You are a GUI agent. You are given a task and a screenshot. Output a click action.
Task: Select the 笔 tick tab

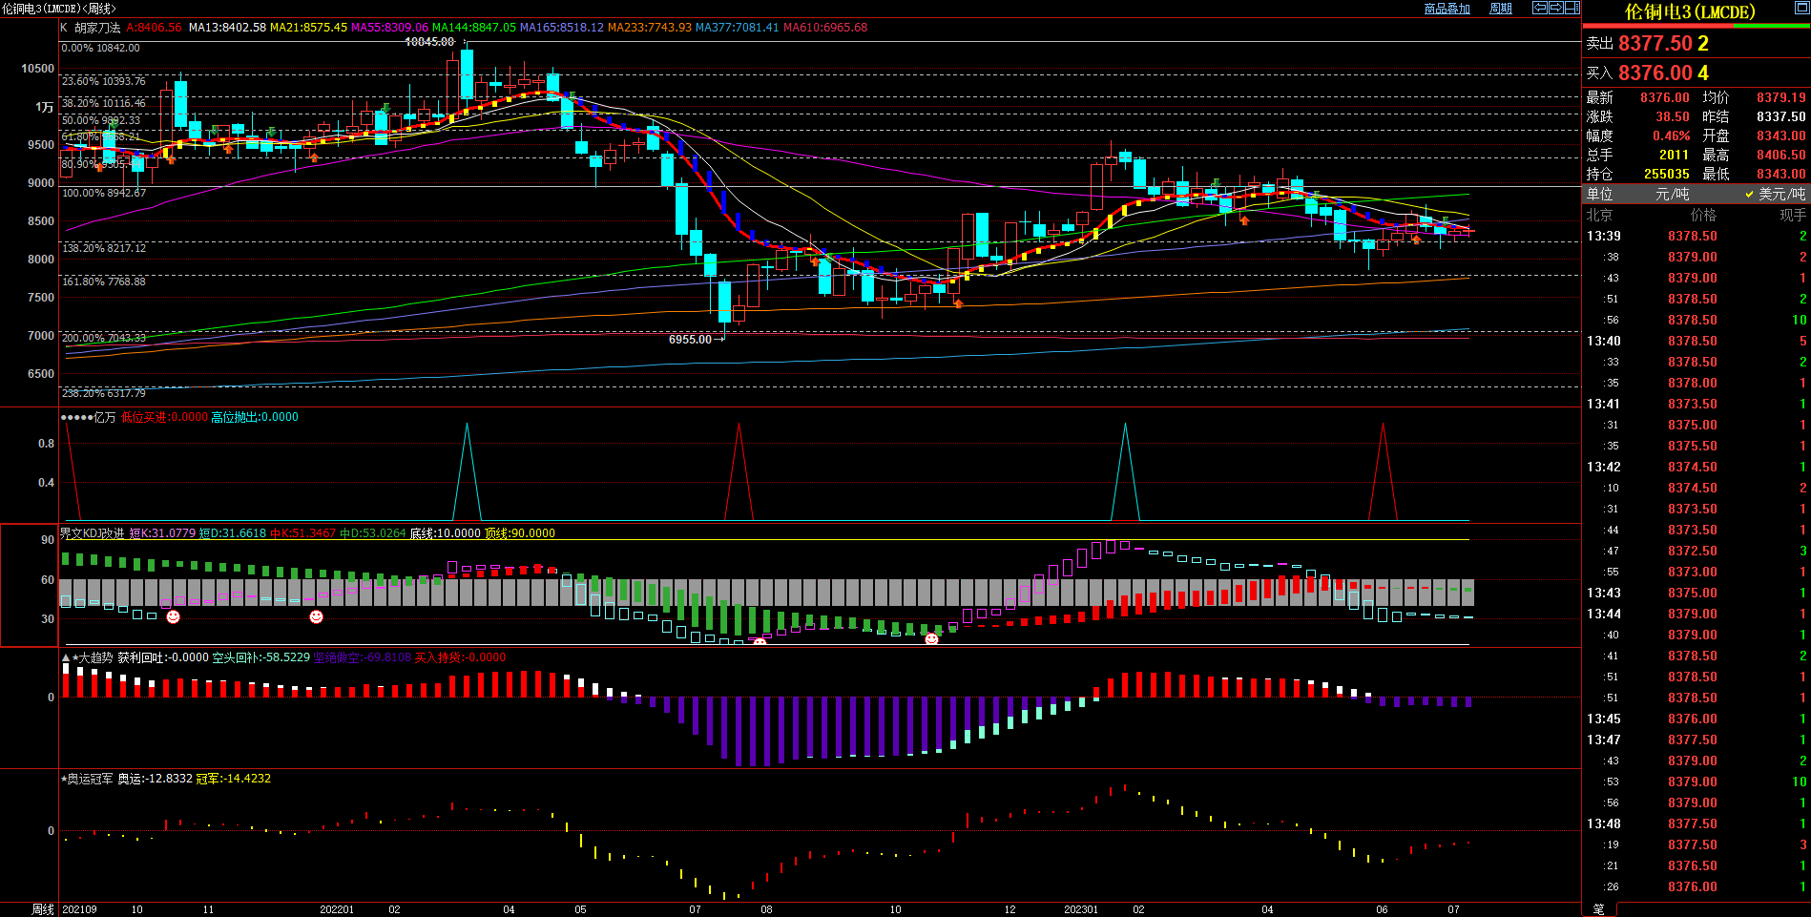(1599, 909)
